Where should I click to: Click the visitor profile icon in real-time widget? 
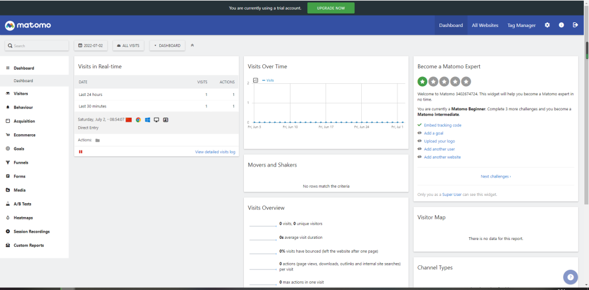click(166, 119)
